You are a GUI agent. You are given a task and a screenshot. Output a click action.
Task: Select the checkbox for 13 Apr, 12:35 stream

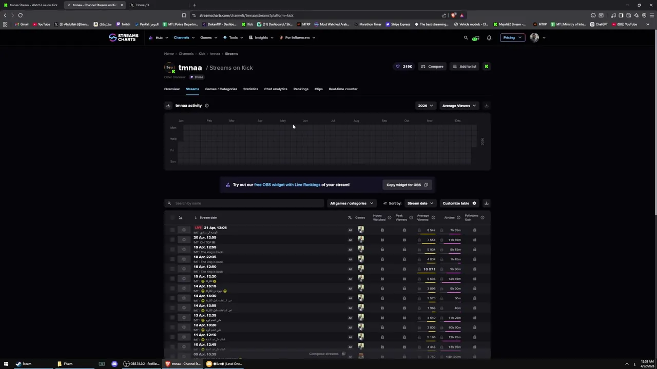[x=172, y=318]
